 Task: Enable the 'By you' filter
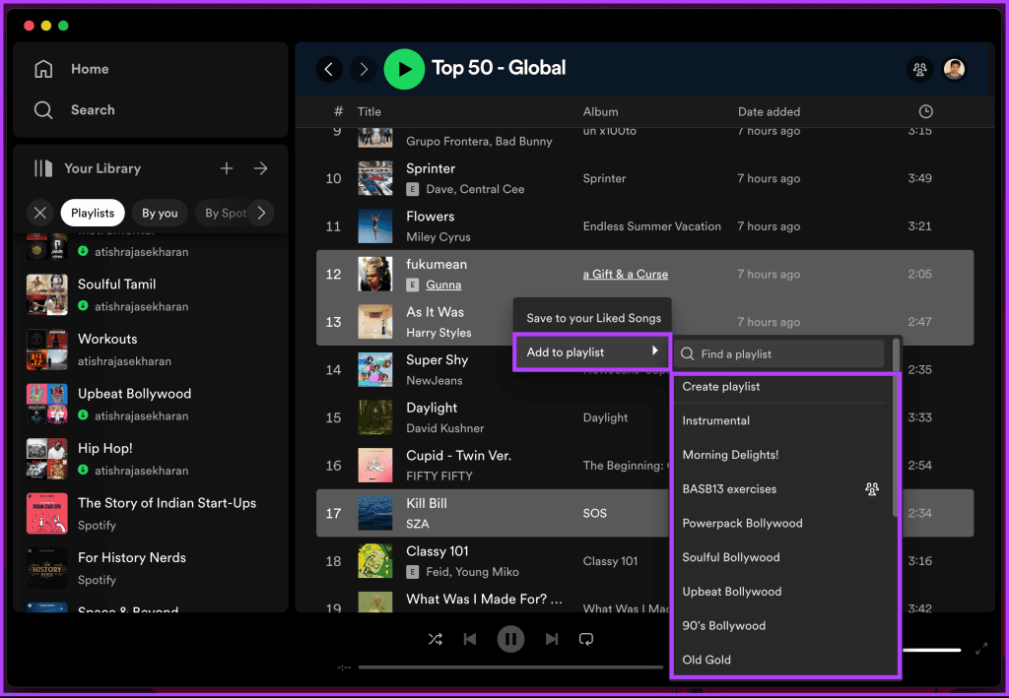pyautogui.click(x=160, y=213)
